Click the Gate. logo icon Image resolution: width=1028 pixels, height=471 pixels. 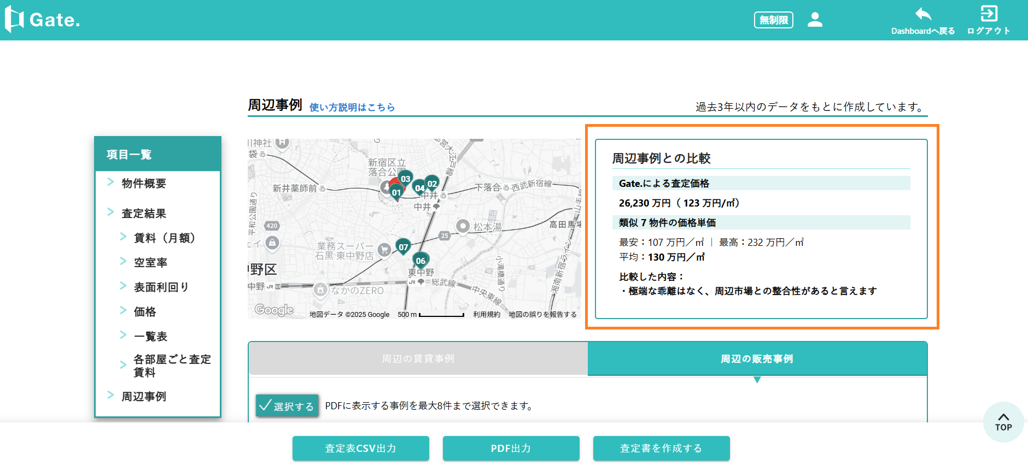[14, 20]
